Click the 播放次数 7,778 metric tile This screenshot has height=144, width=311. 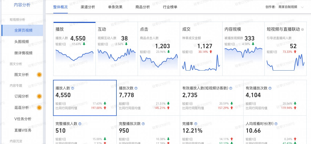pyautogui.click(x=148, y=98)
